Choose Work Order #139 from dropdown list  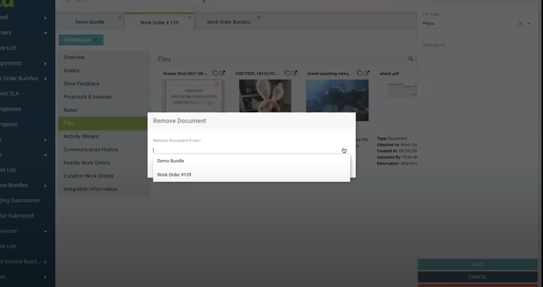(x=174, y=175)
